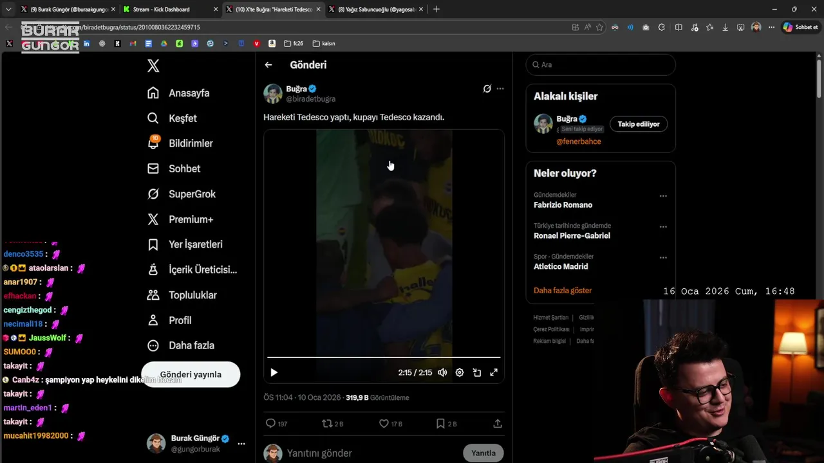Click Gönderi yayınla button
This screenshot has height=463, width=824.
[191, 374]
